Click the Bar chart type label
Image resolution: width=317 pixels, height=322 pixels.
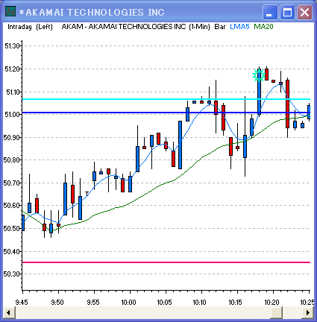click(220, 27)
